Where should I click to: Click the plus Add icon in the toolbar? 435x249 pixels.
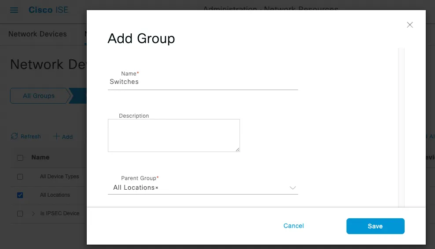click(x=56, y=137)
